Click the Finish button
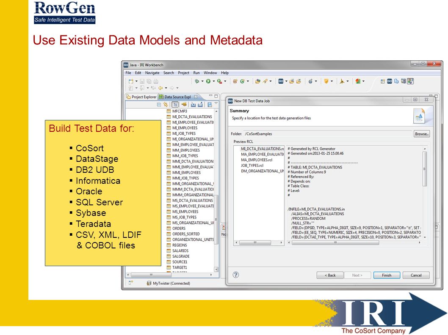The image size is (448, 335). coord(387,275)
